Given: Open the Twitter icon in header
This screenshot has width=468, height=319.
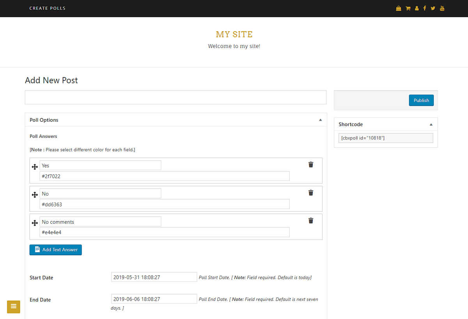Looking at the screenshot, I should pyautogui.click(x=433, y=8).
